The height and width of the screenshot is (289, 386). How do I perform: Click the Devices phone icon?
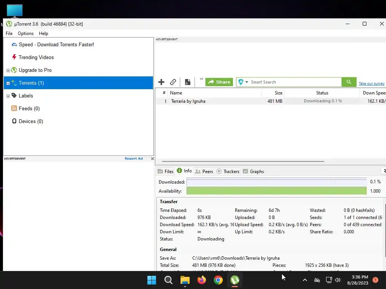click(14, 121)
